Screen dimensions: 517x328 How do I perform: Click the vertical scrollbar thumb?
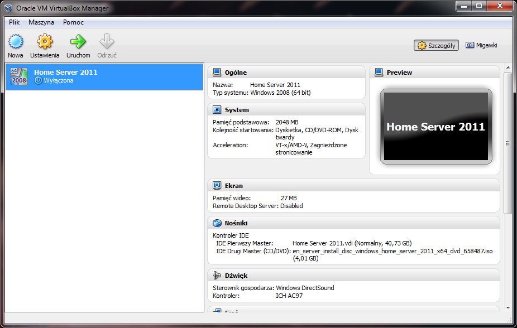coord(508,143)
